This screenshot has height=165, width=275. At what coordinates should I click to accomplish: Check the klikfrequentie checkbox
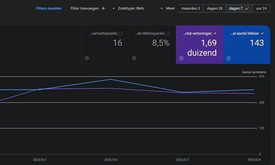pos(168,34)
